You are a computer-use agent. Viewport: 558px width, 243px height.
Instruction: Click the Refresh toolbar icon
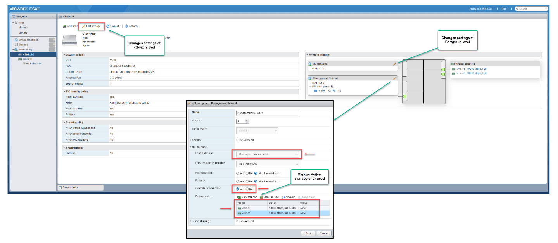pyautogui.click(x=108, y=26)
